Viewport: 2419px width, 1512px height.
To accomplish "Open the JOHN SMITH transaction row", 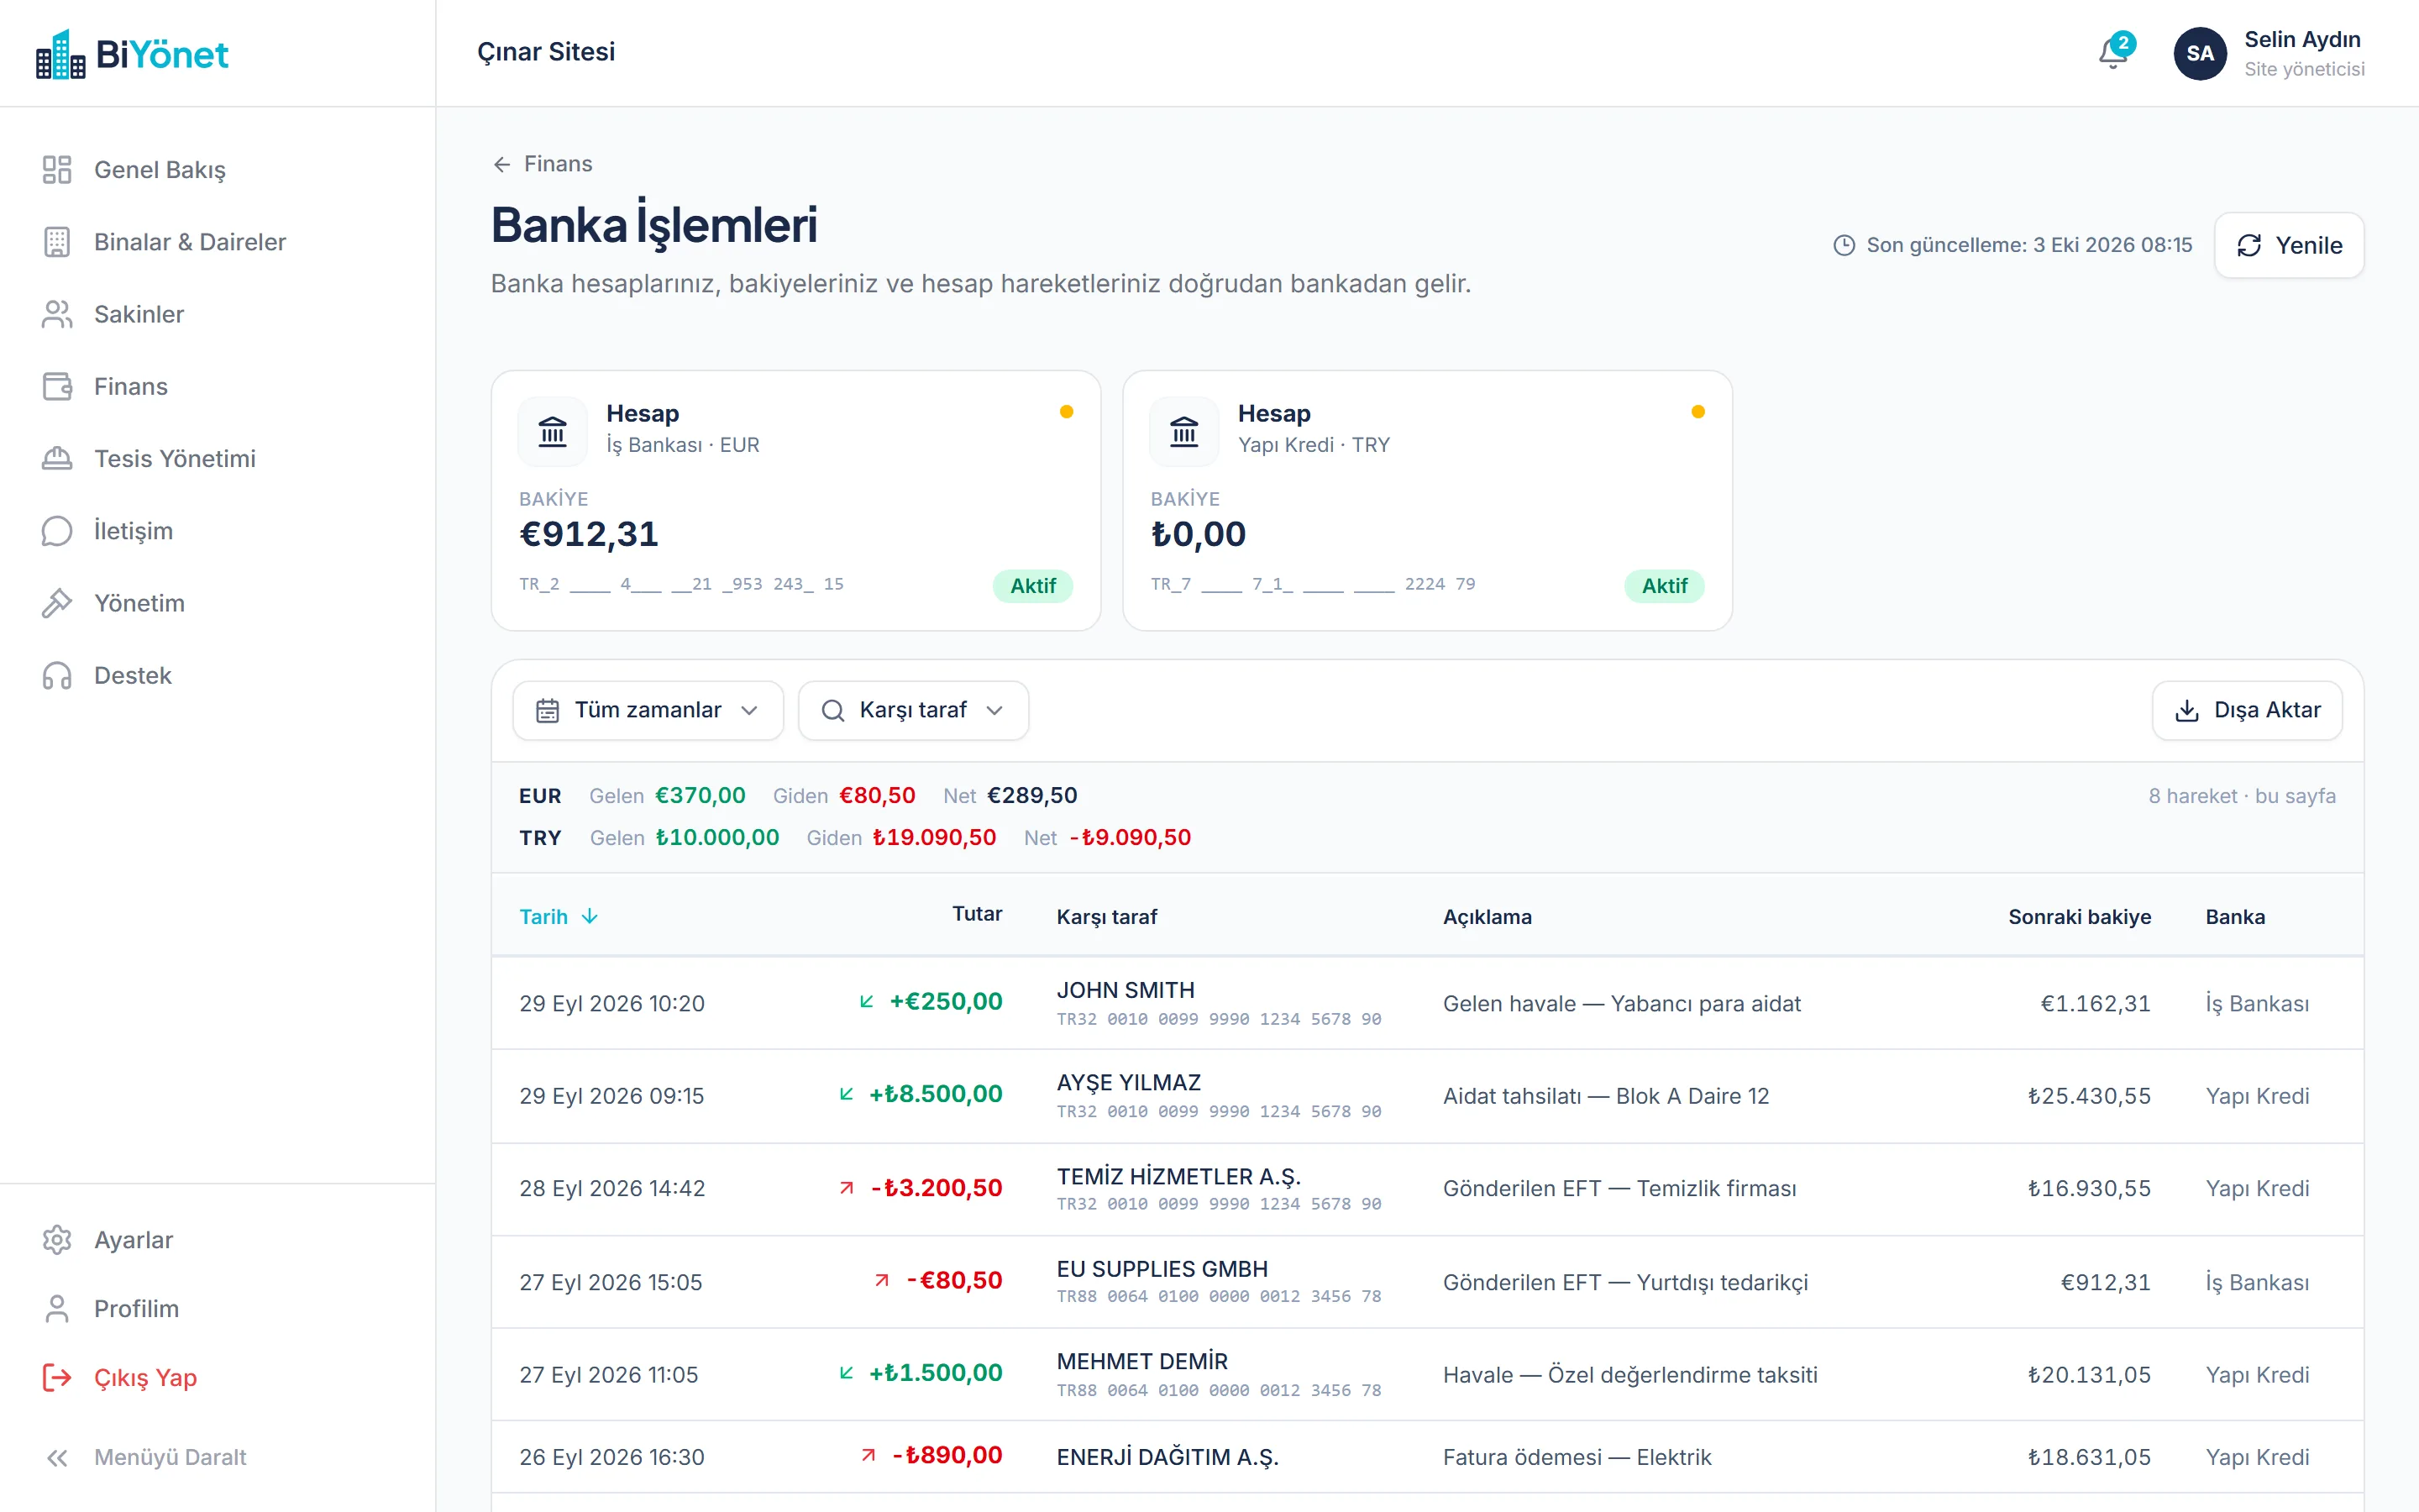I will pos(1427,1004).
